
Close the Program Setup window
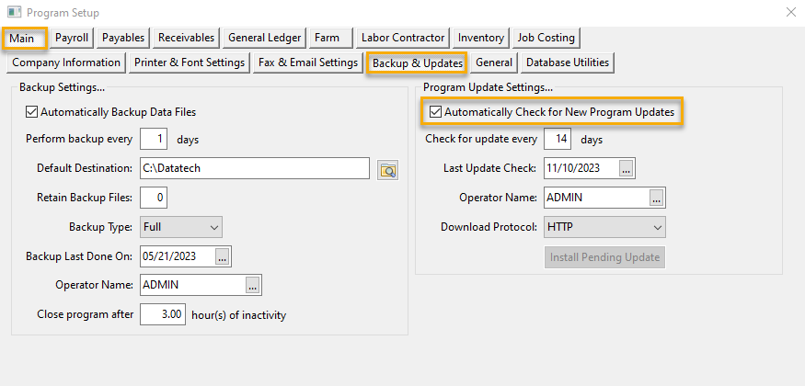click(x=789, y=13)
